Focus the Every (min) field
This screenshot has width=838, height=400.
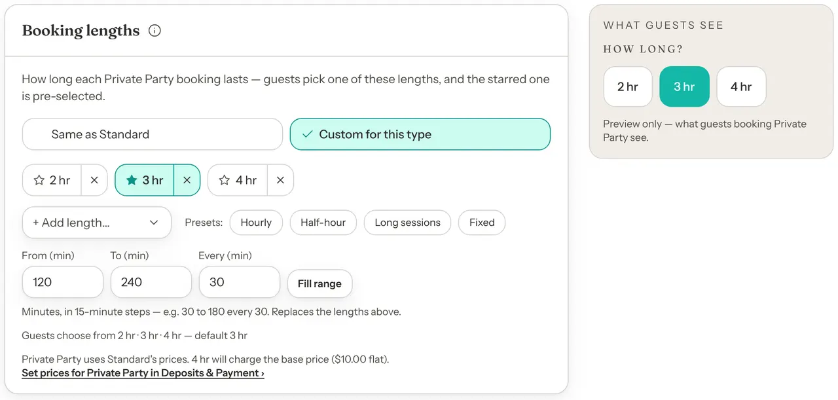click(x=240, y=282)
